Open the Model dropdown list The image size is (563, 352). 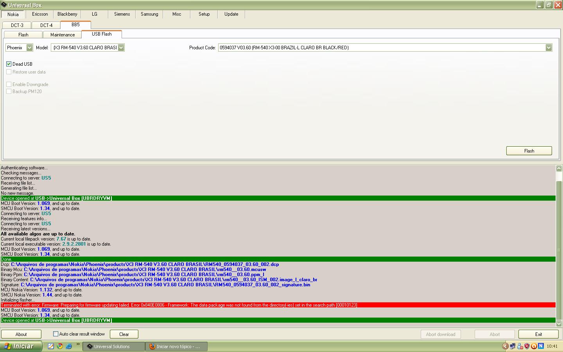(x=121, y=48)
